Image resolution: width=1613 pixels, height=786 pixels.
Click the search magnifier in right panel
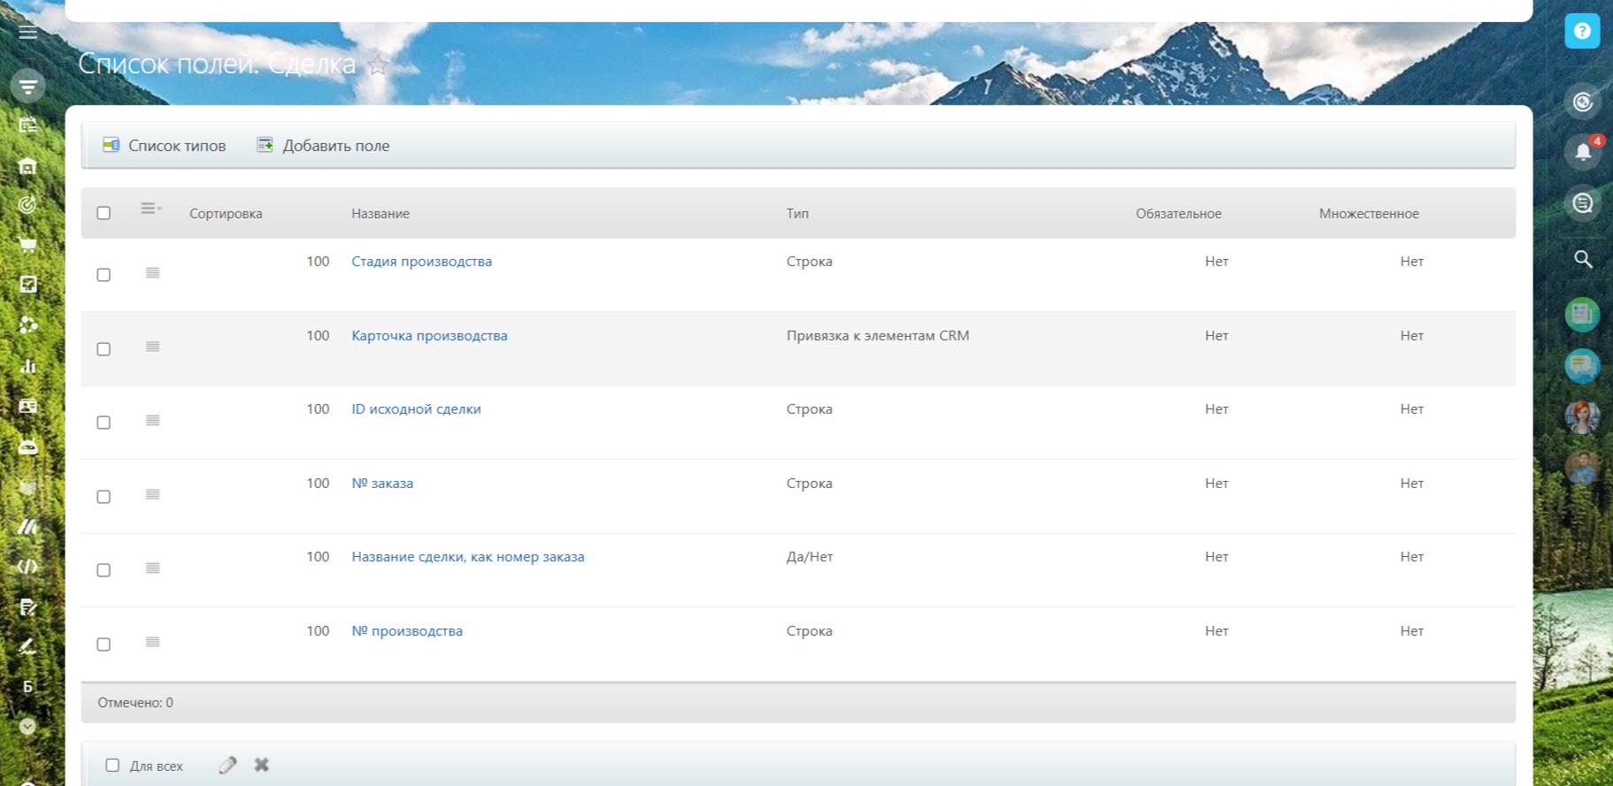[1583, 259]
